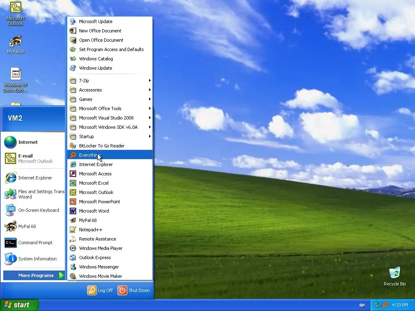Select "Microsoft Windows SDK v6.0A" folder label

pos(108,127)
